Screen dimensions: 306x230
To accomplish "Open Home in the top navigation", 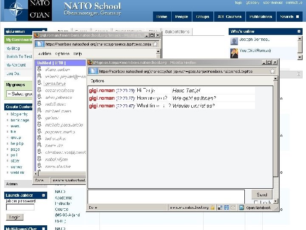I will click(x=162, y=17).
